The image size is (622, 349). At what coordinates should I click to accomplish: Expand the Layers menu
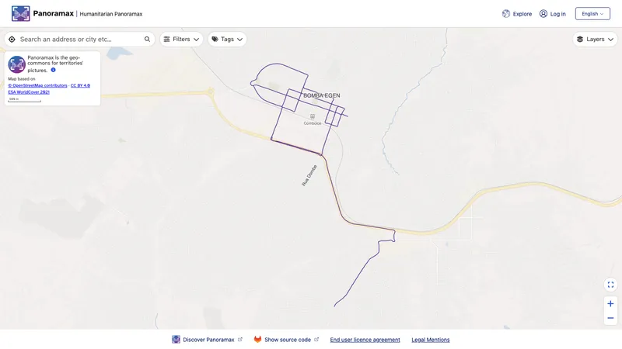pyautogui.click(x=595, y=40)
